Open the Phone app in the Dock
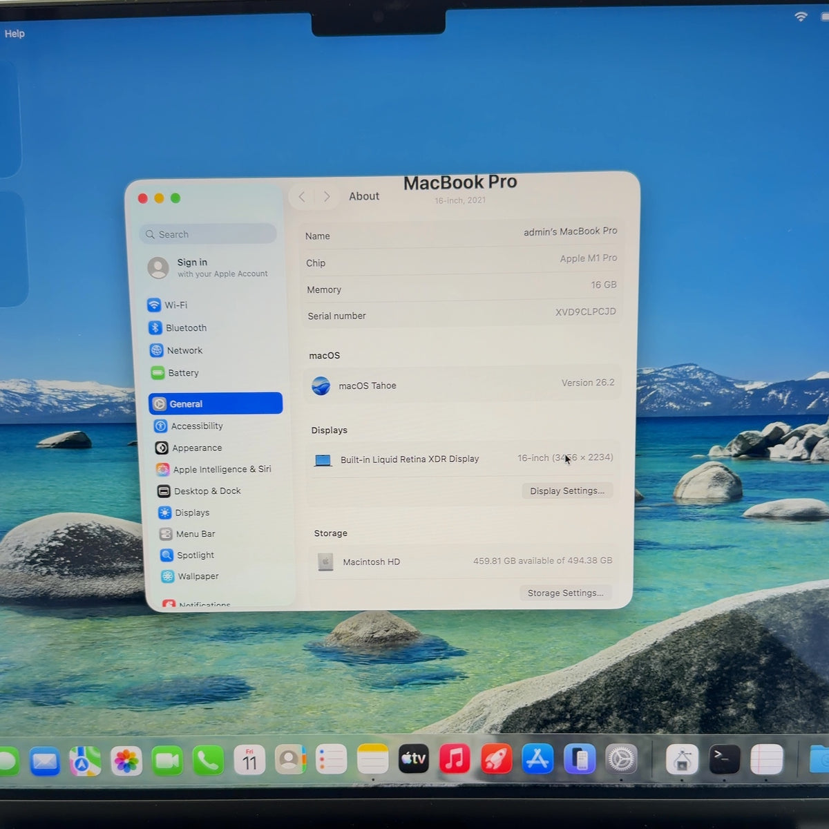 click(x=208, y=761)
